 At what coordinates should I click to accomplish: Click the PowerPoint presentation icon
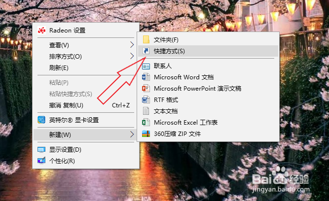pos(146,89)
